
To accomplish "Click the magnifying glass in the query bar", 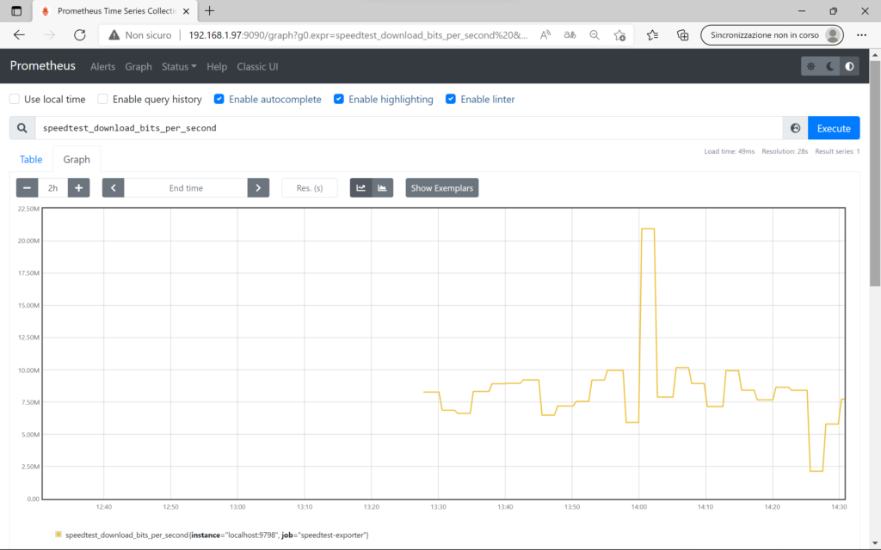I will 22,127.
